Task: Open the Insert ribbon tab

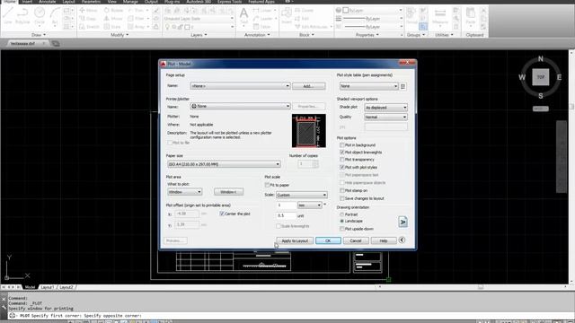Action: point(28,2)
